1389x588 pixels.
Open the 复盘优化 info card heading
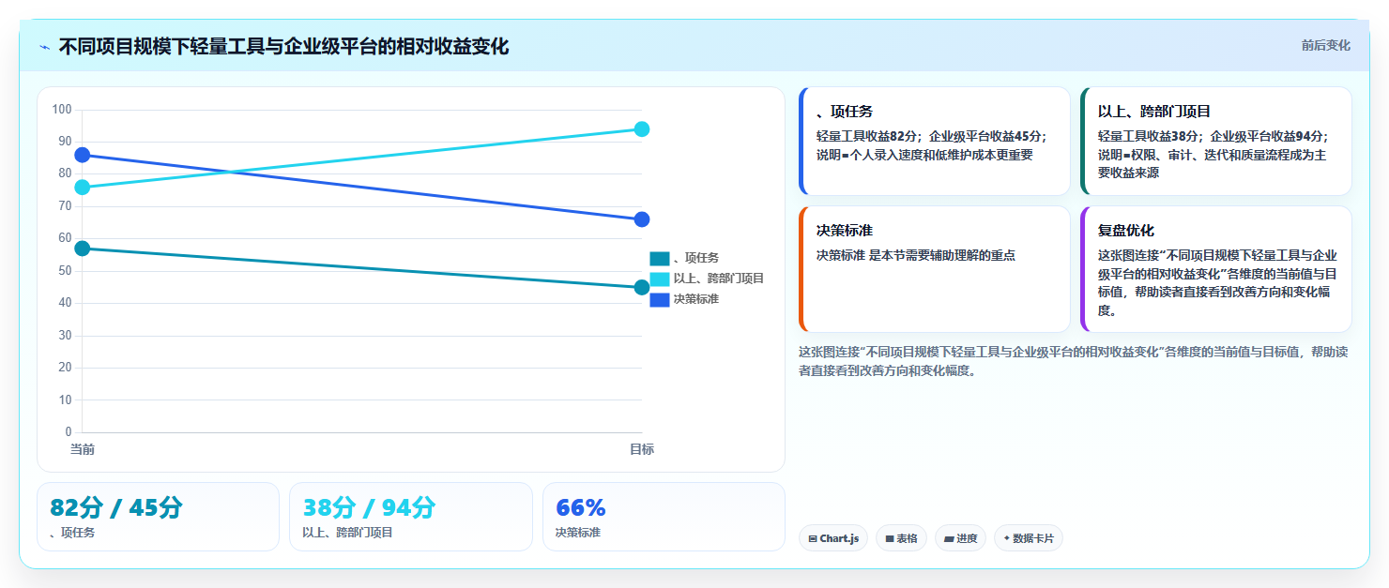coord(1126,231)
